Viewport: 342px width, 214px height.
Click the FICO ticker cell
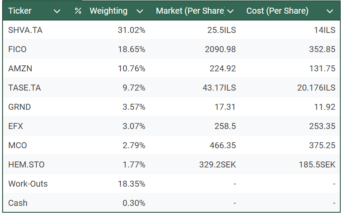click(17, 49)
